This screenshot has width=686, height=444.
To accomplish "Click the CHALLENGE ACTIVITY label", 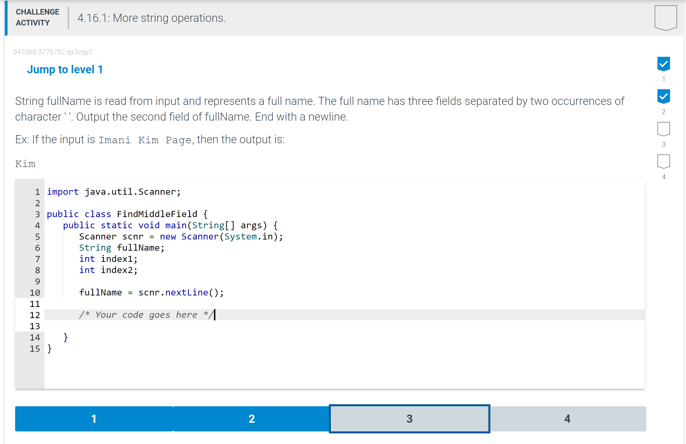I will coord(37,18).
